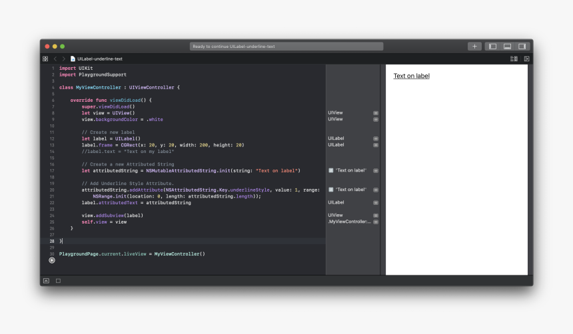Click the comment "// Create new label"
573x334 pixels.
tap(108, 132)
